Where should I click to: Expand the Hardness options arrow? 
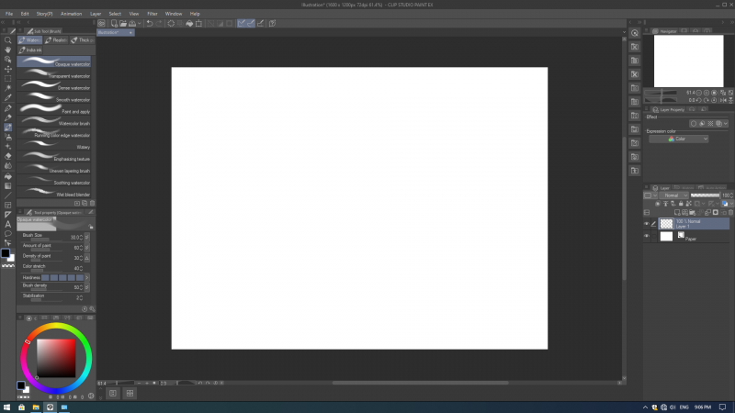tap(89, 277)
